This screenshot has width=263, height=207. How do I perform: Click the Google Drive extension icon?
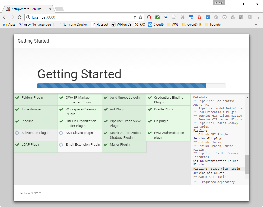(233, 17)
